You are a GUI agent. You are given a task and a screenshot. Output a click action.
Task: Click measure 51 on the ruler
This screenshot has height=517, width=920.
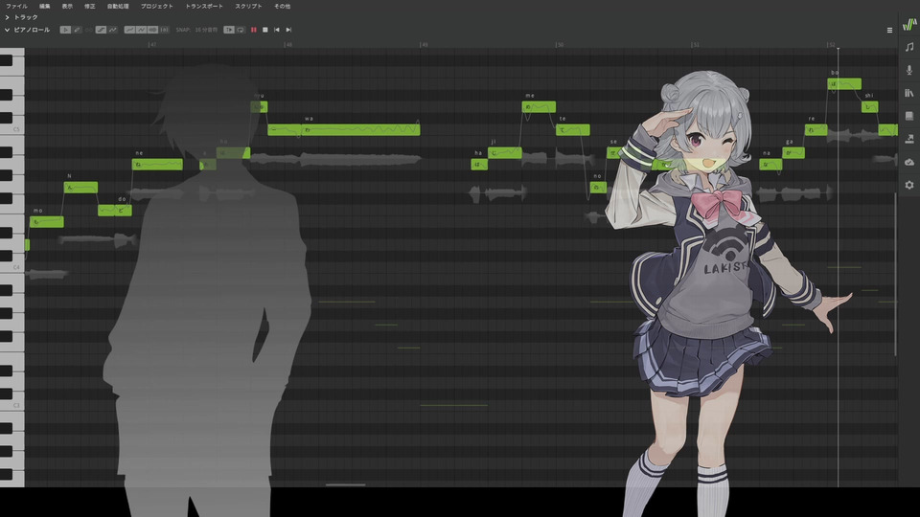[696, 45]
